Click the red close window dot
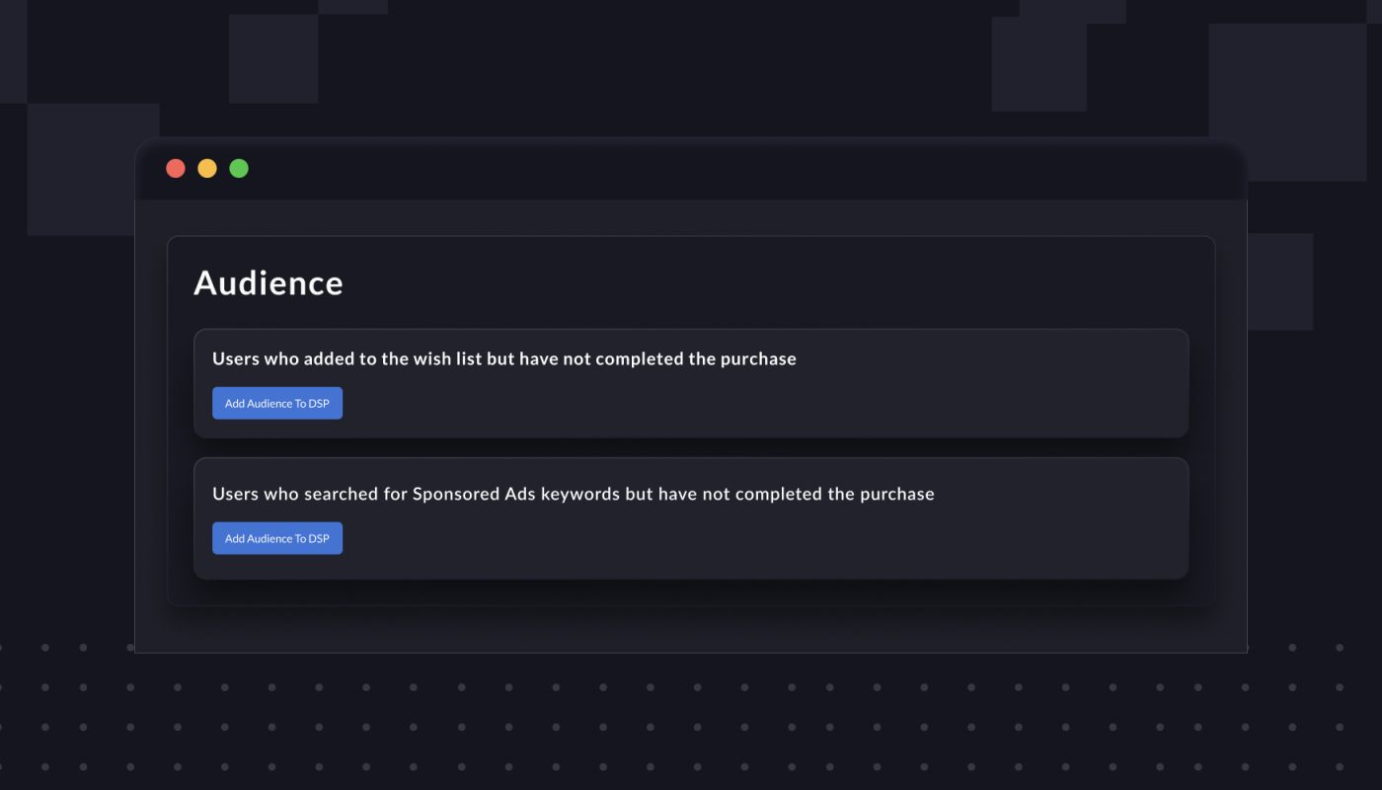 click(x=176, y=168)
